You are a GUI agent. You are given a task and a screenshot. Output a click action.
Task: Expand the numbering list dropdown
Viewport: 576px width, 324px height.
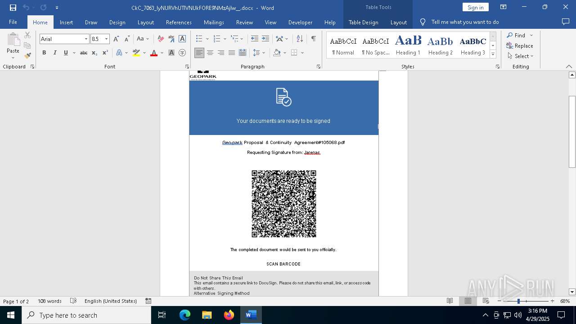pyautogui.click(x=225, y=39)
